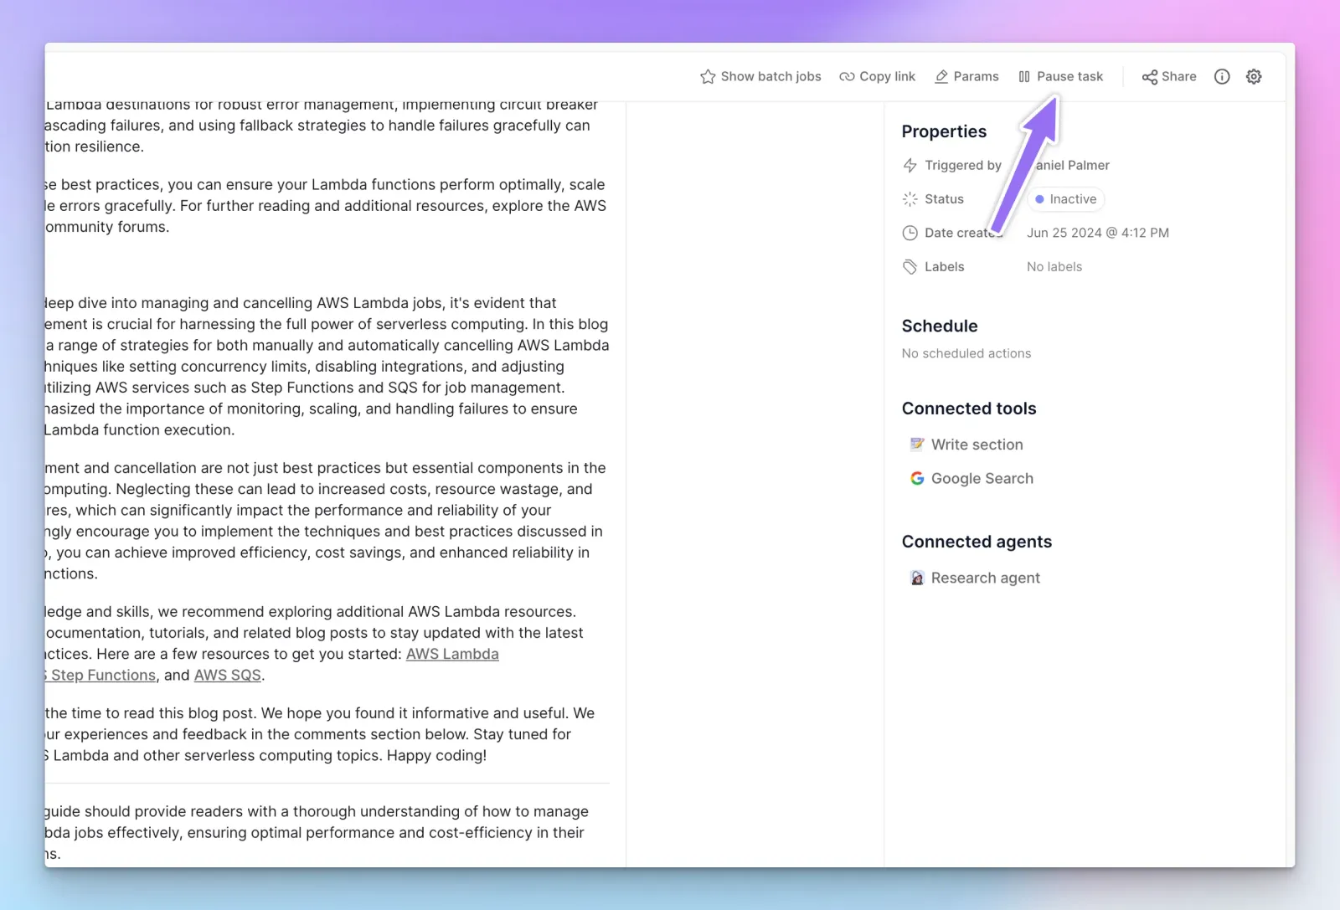Viewport: 1340px width, 910px height.
Task: Open the settings gear icon
Action: pyautogui.click(x=1254, y=77)
